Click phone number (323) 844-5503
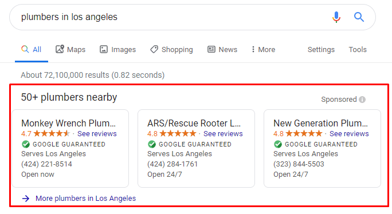The width and height of the screenshot is (392, 214). point(299,164)
